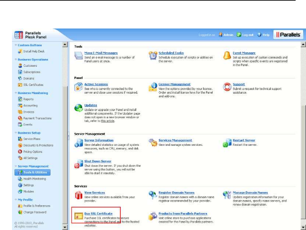Image resolution: width=306 pixels, height=230 pixels.
Task: Click the Scheduled Tasks clock icon
Action: [153, 55]
